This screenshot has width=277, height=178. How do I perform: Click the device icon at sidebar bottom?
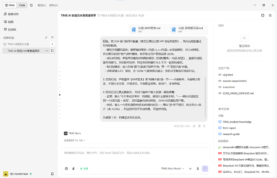52,174
